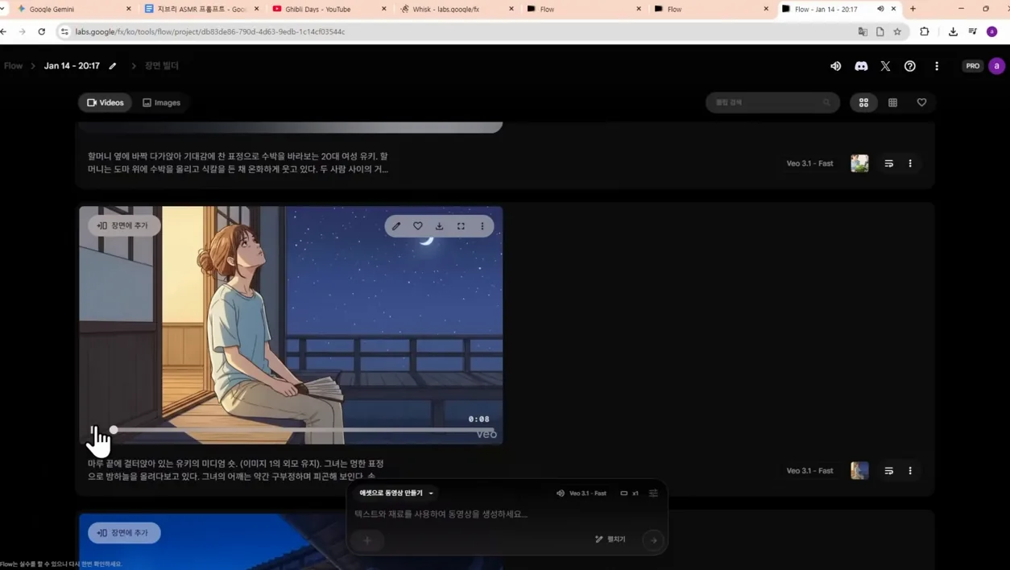
Task: Open the header more-options three-dot menu
Action: (937, 66)
